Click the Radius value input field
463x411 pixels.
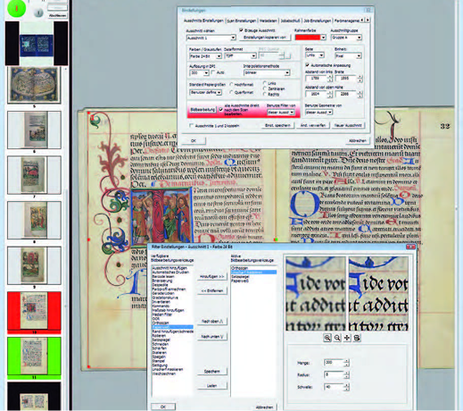(x=334, y=374)
